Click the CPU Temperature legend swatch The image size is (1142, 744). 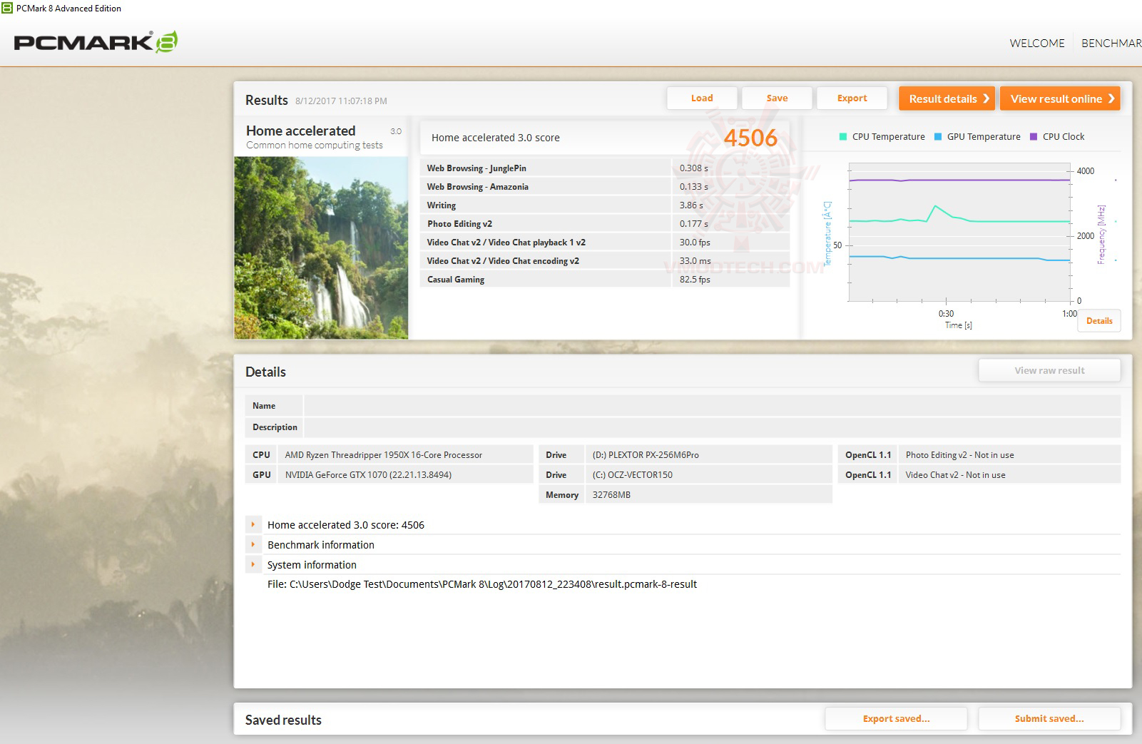pos(843,137)
